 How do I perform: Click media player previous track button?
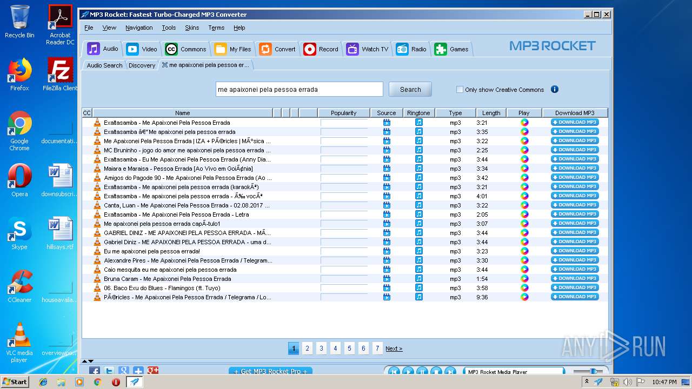point(394,371)
